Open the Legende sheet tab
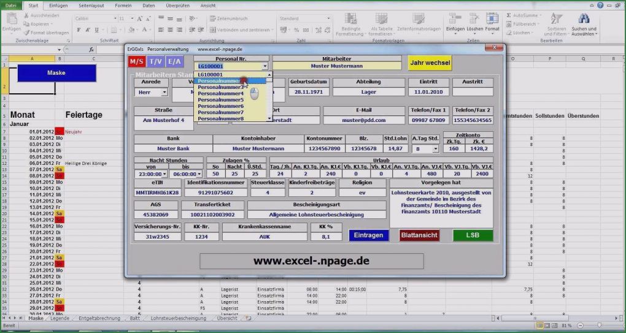626x333 pixels. pos(60,318)
